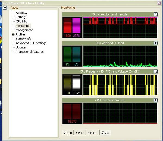Select the Monitoring page
Screen dimensions: 163x141
coord(23,26)
